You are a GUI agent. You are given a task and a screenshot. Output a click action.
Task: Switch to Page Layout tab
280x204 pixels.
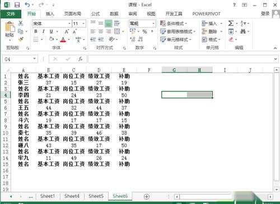point(73,14)
